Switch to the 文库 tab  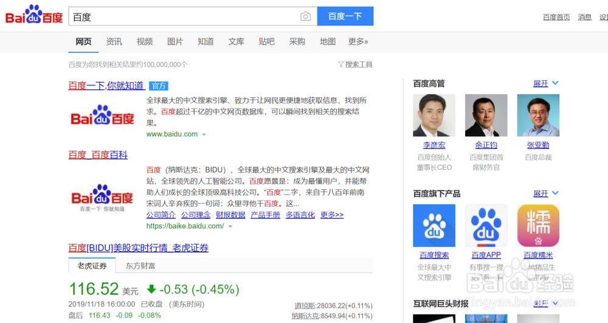point(236,41)
